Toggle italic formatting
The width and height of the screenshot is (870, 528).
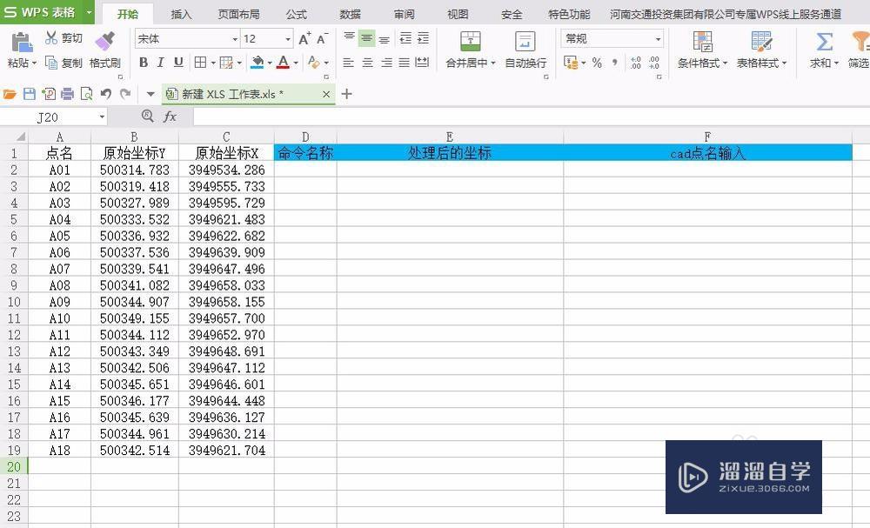point(160,63)
